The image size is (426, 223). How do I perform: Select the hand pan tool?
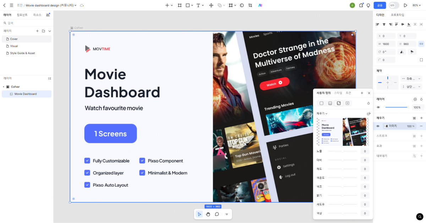[208, 214]
